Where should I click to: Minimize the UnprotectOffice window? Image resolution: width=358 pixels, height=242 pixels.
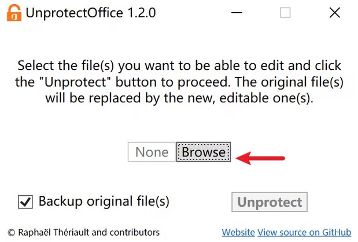[235, 13]
